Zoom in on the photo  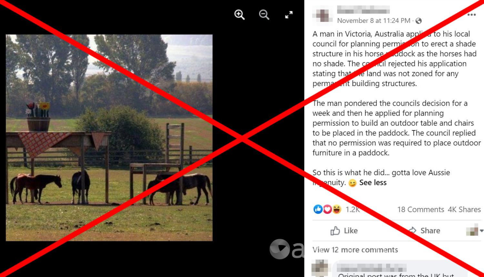coord(239,15)
